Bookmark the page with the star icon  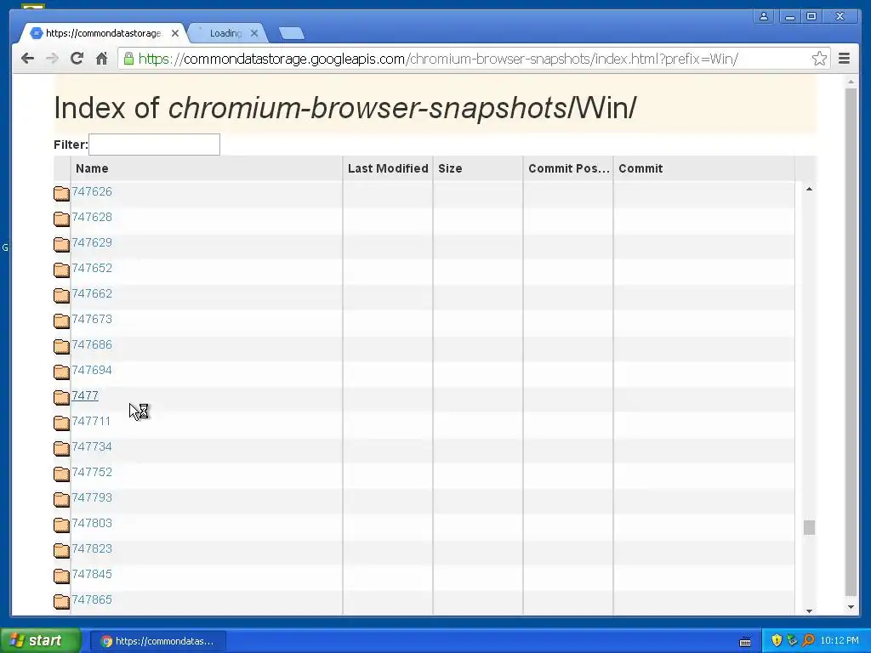tap(819, 59)
